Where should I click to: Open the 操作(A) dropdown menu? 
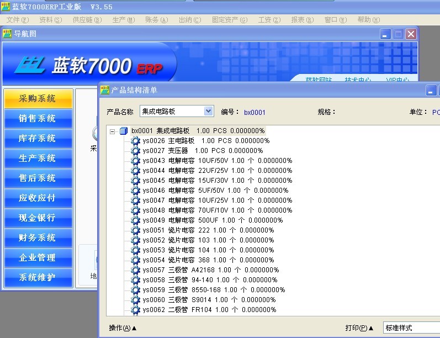123,328
